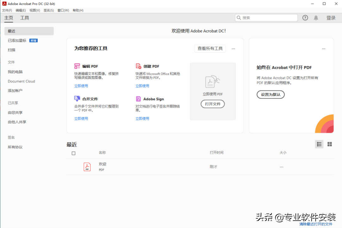The image size is (342, 228).
Task: Switch to thumbnail grid view
Action: (330, 144)
